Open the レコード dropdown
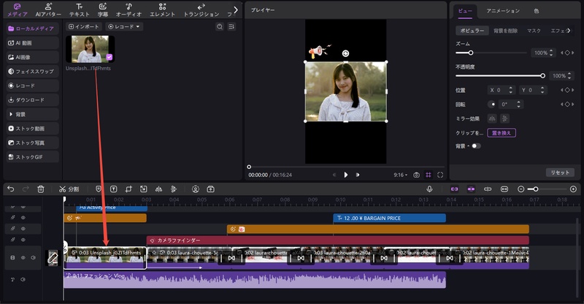The height and width of the screenshot is (304, 584). tap(124, 26)
